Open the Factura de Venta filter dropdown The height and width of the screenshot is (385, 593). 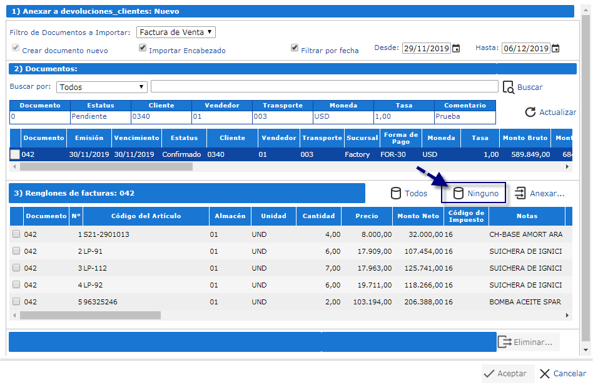(x=176, y=32)
